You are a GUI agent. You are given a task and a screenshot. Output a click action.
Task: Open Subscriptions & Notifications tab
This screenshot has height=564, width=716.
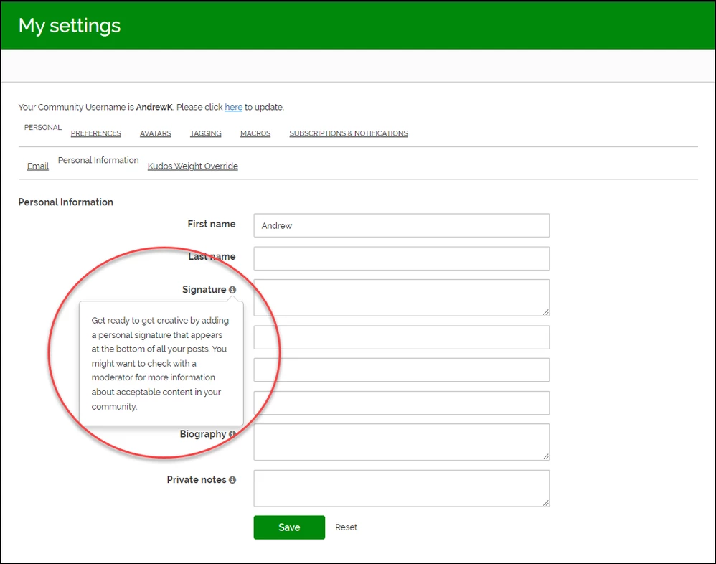349,133
